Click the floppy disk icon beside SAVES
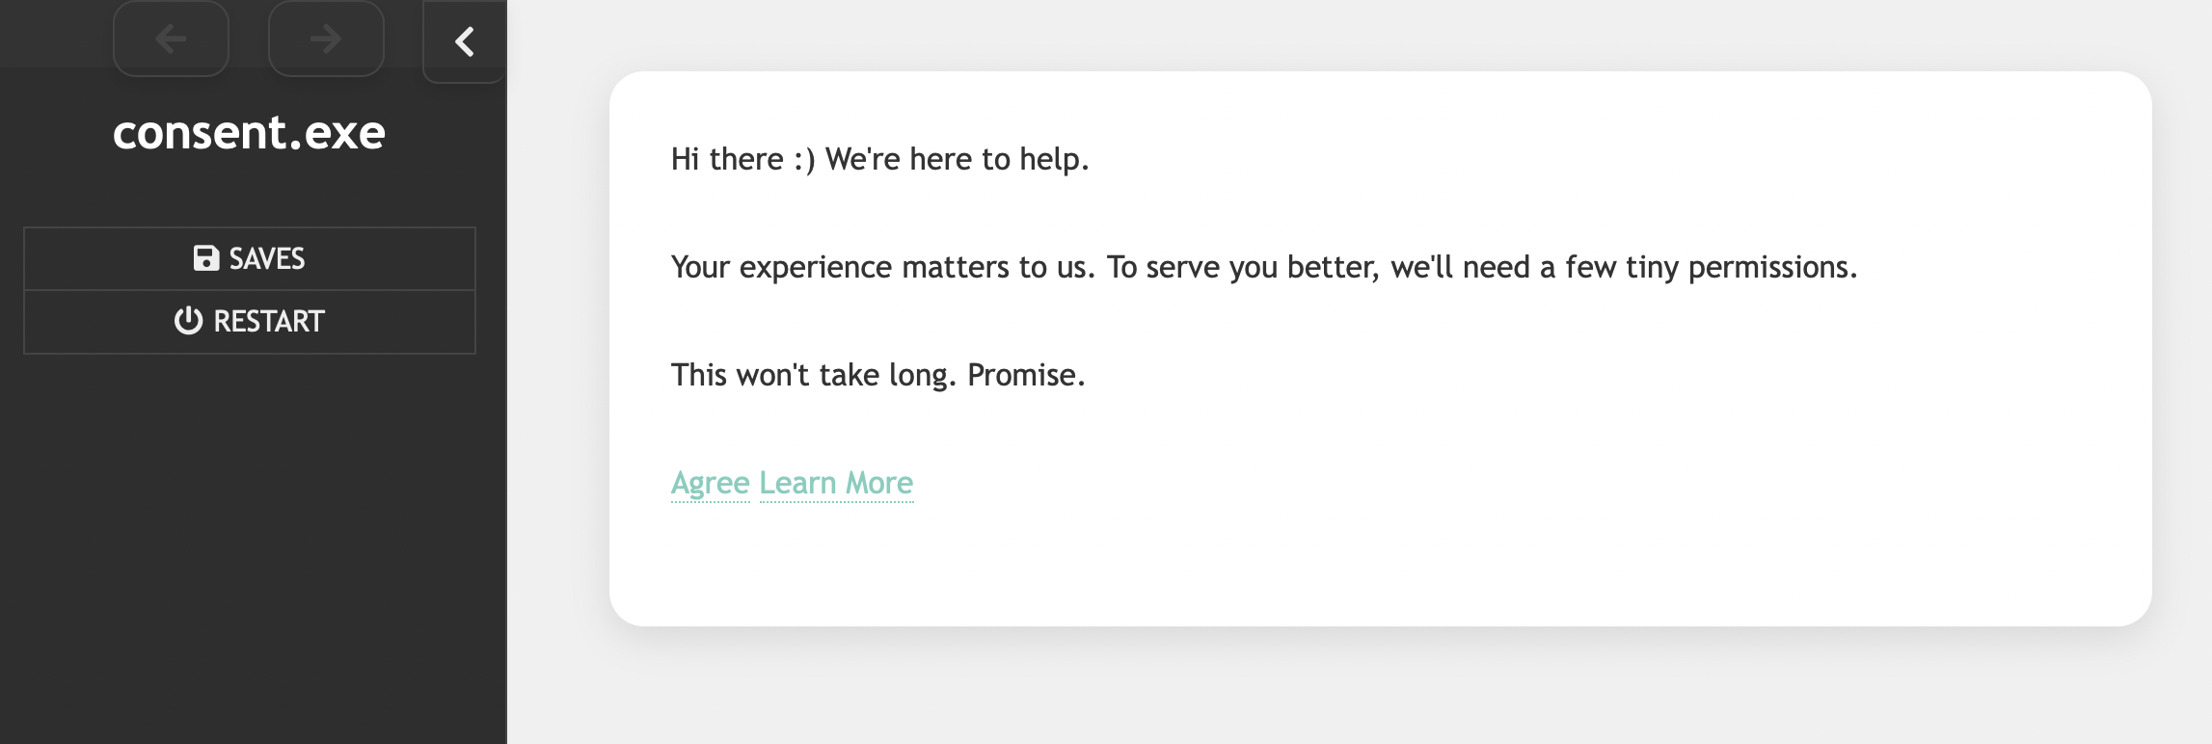The width and height of the screenshot is (2212, 744). [x=205, y=258]
